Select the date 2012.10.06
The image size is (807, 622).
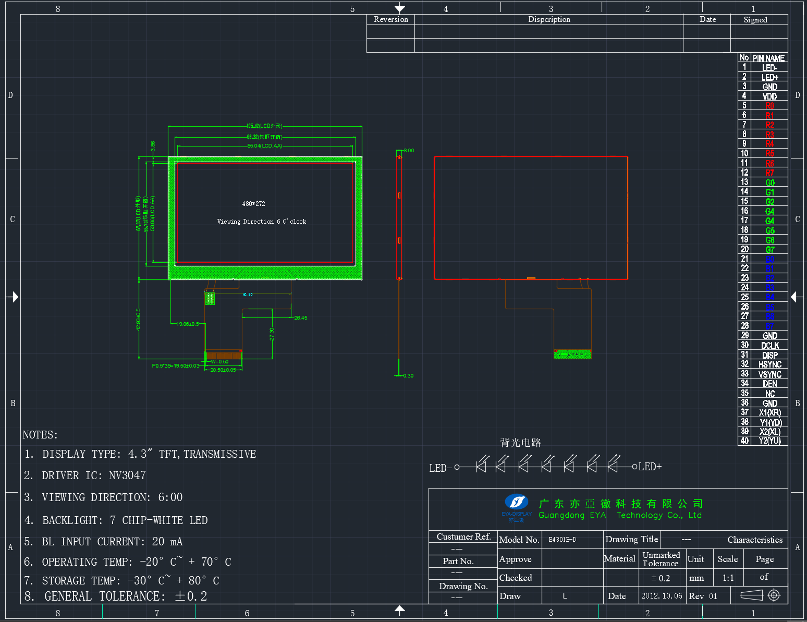[662, 596]
